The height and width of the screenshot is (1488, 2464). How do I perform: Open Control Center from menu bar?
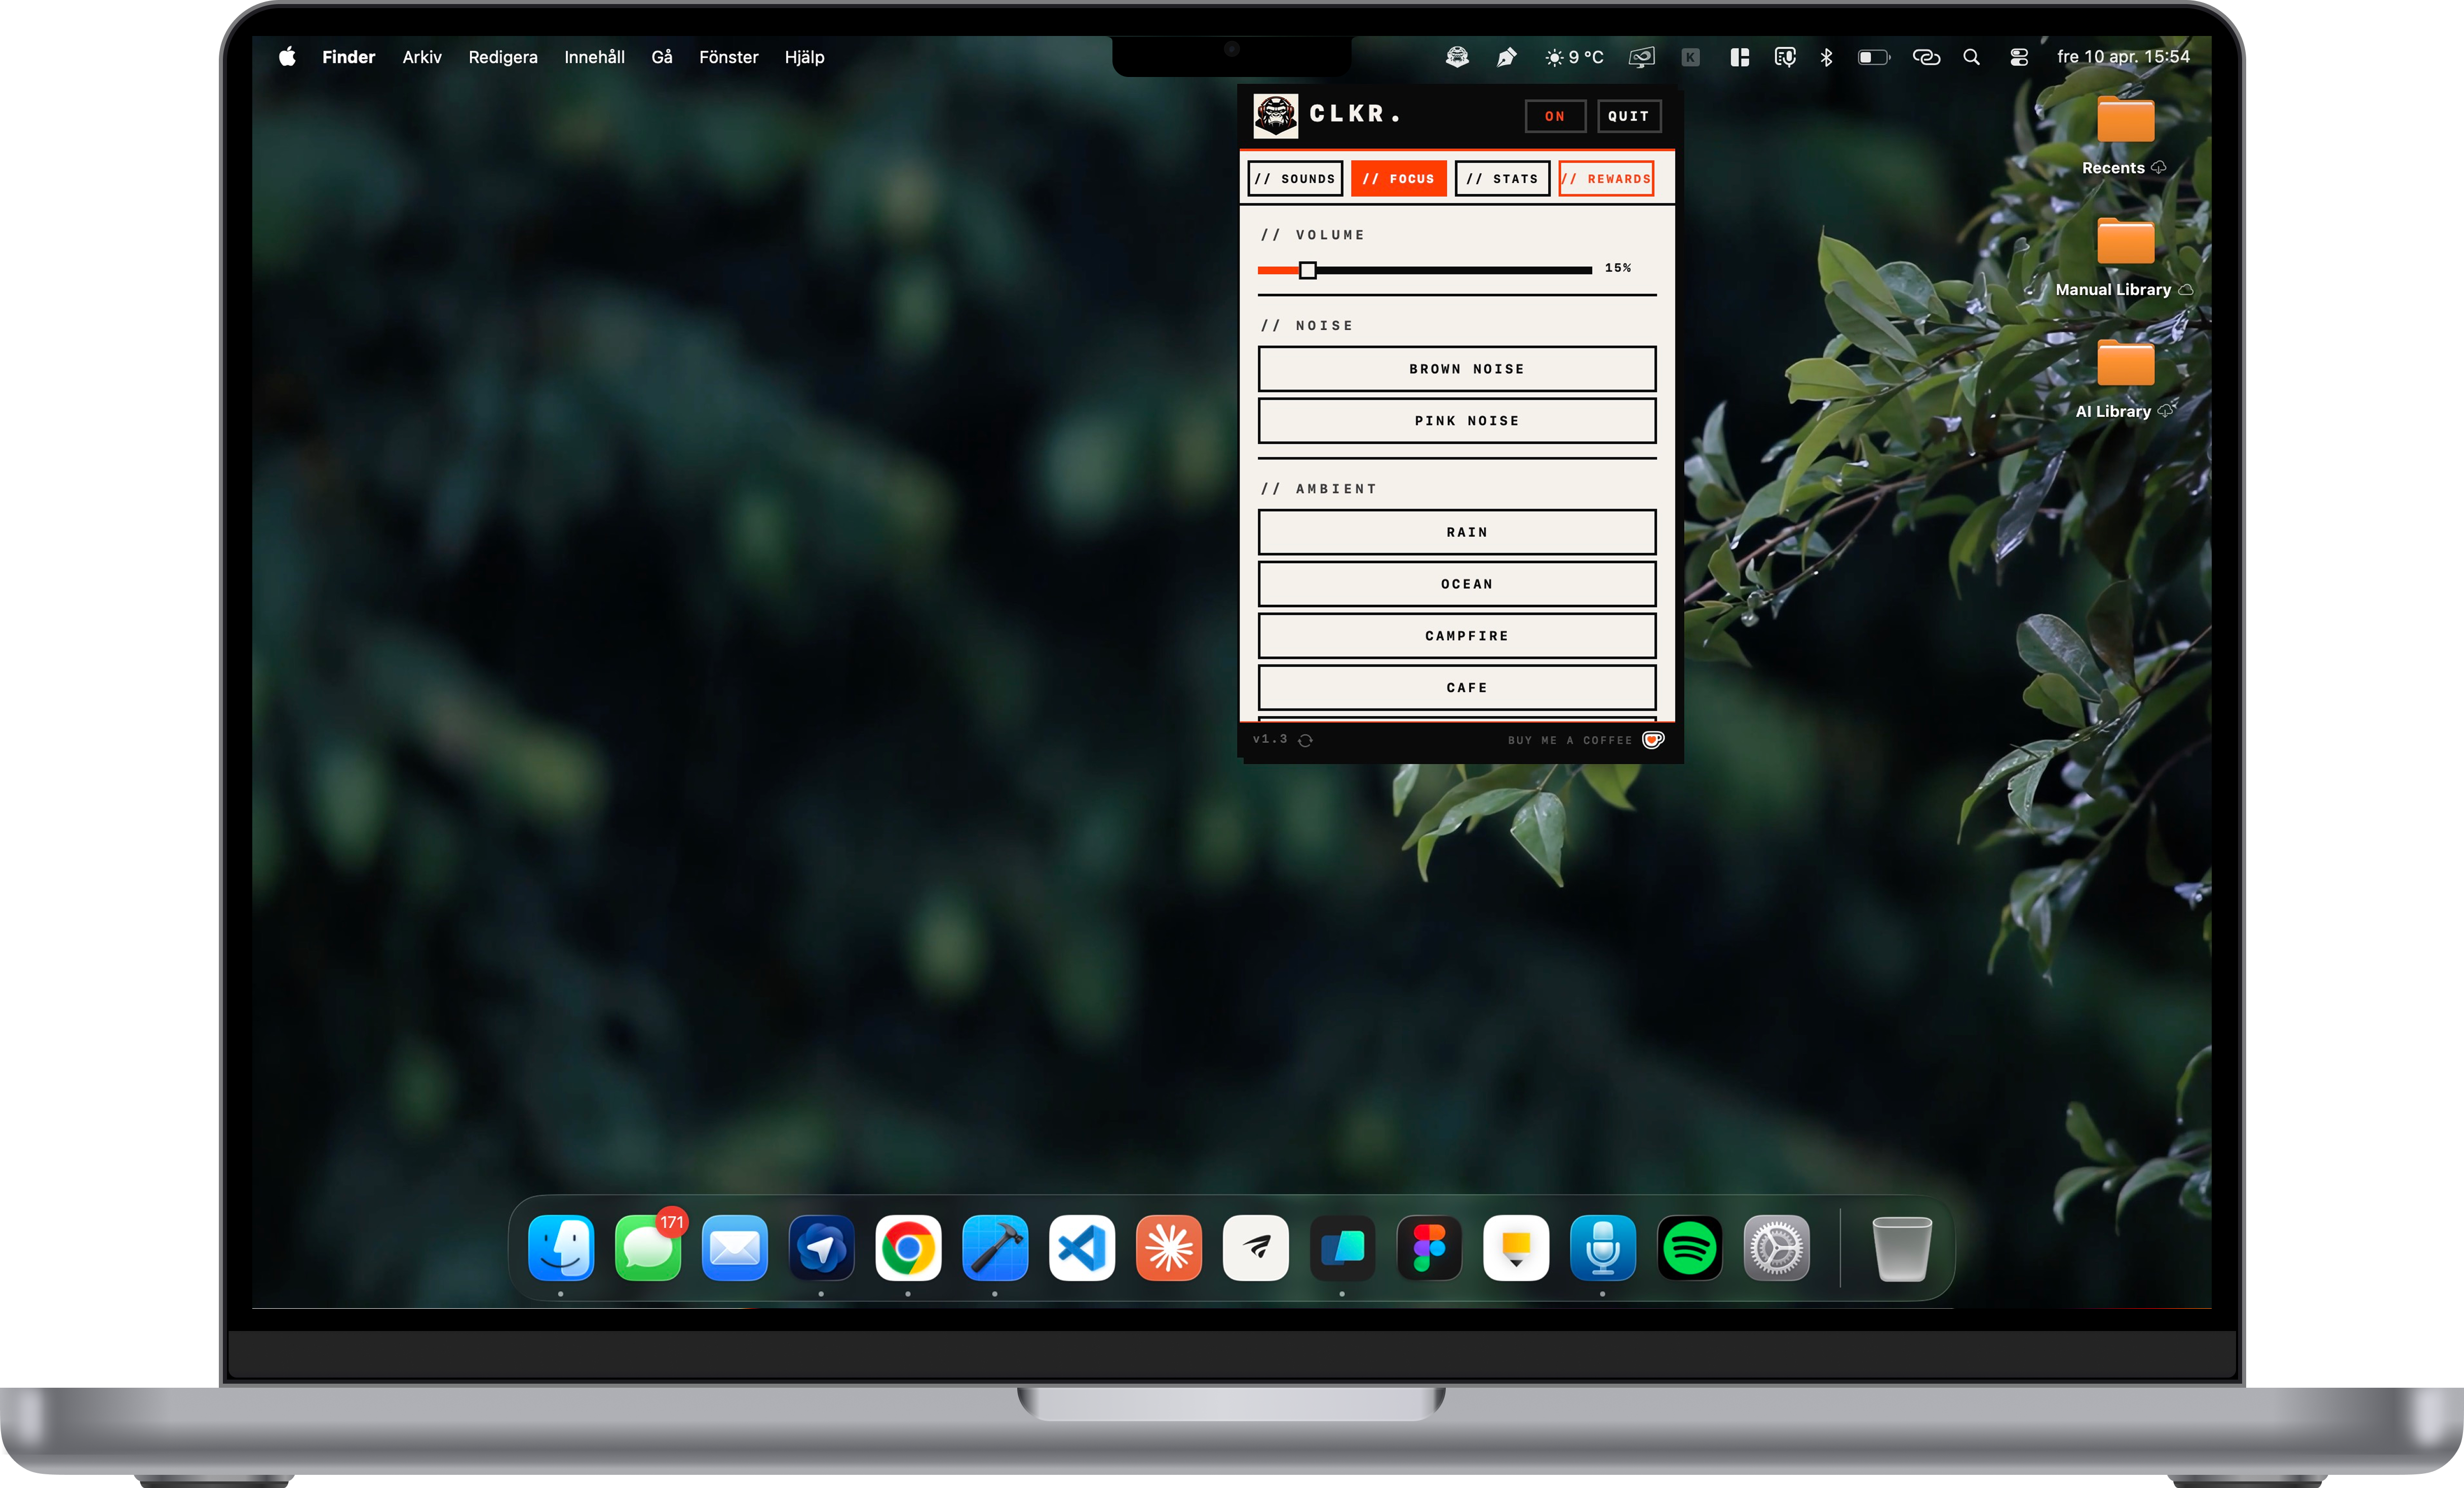[x=2019, y=57]
